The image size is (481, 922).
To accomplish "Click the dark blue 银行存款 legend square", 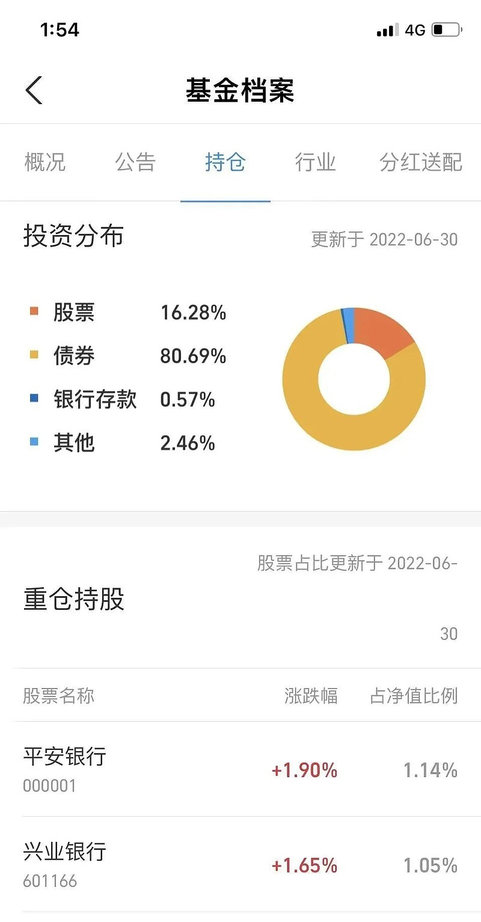I will [34, 398].
